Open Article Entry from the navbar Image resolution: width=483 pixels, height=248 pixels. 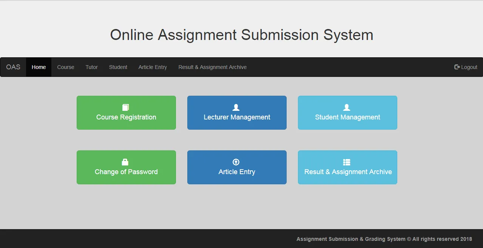[153, 67]
